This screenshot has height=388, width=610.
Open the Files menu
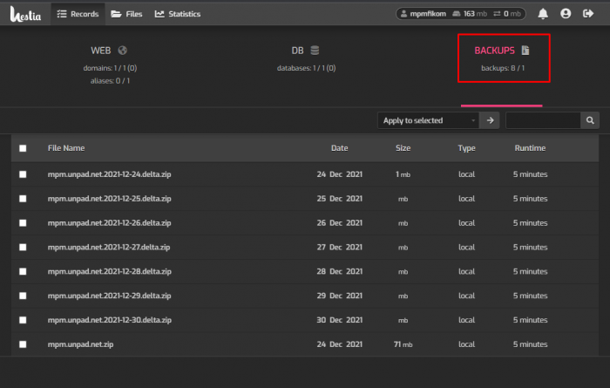click(126, 14)
